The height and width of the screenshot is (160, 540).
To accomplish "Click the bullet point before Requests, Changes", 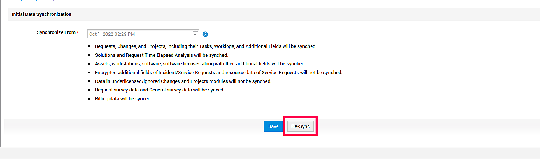I will tap(89, 47).
